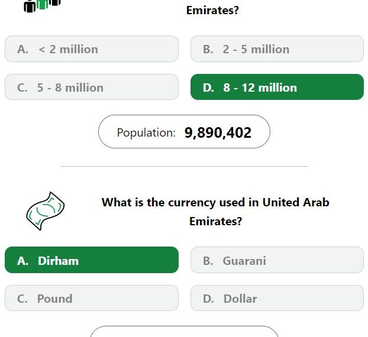Select the highlighted A. Dirham answer

pyautogui.click(x=92, y=260)
